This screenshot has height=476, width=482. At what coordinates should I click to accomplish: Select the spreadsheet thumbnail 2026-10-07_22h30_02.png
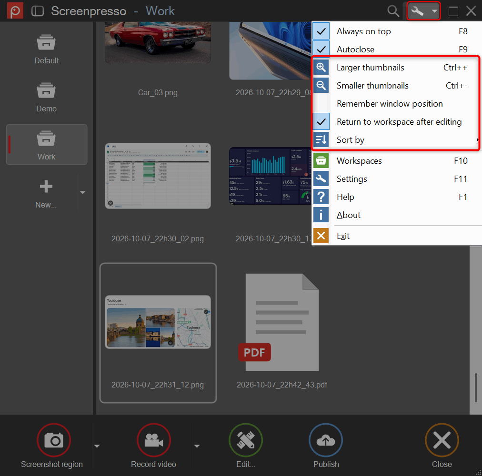(158, 176)
